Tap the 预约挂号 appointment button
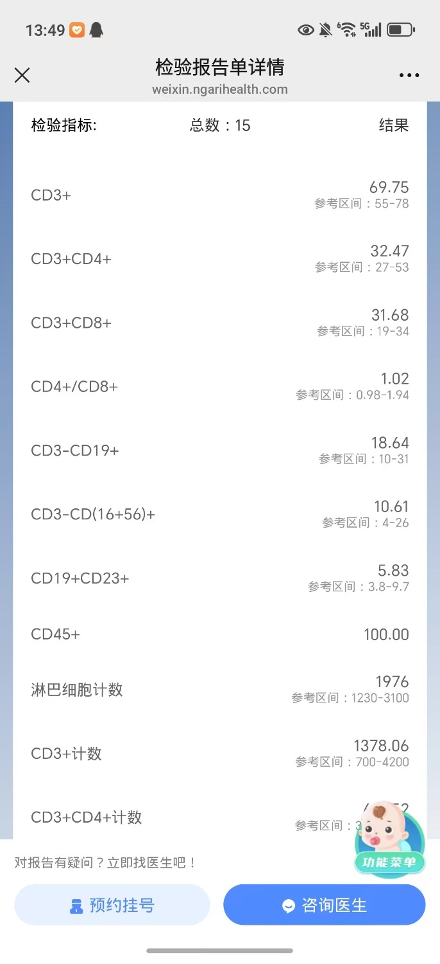Screen dimensions: 440x964 point(112,904)
